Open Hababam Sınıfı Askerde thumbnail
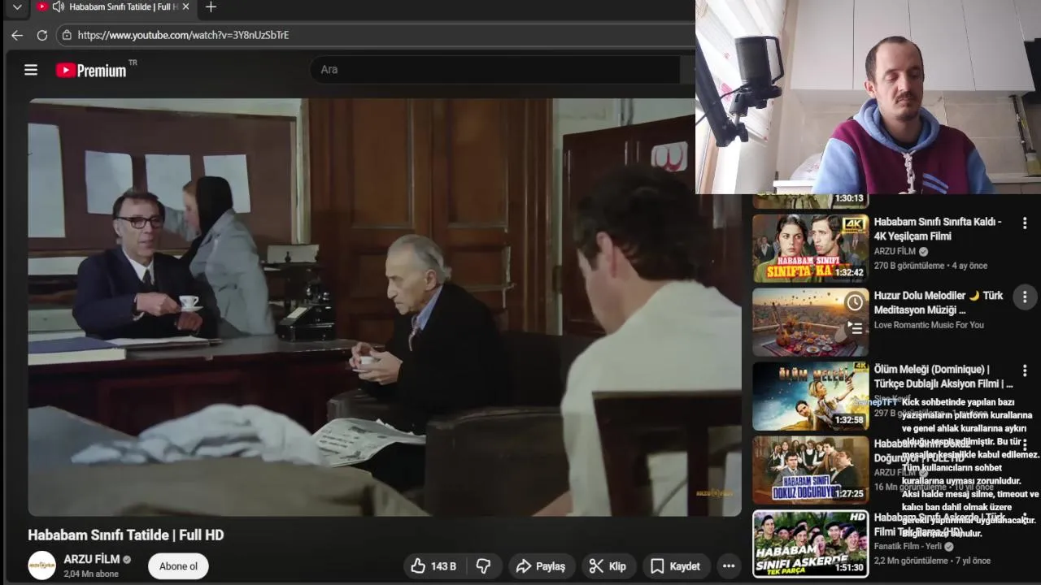This screenshot has height=585, width=1041. (810, 544)
